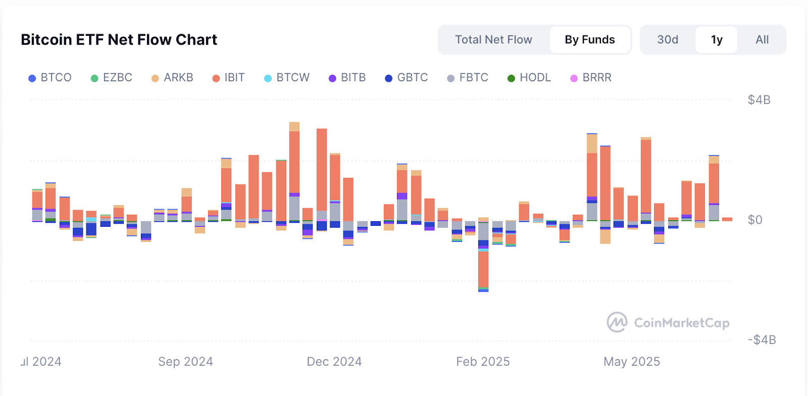The height and width of the screenshot is (396, 808).
Task: Click the CoinMarketCap watermark logo
Action: pos(617,322)
